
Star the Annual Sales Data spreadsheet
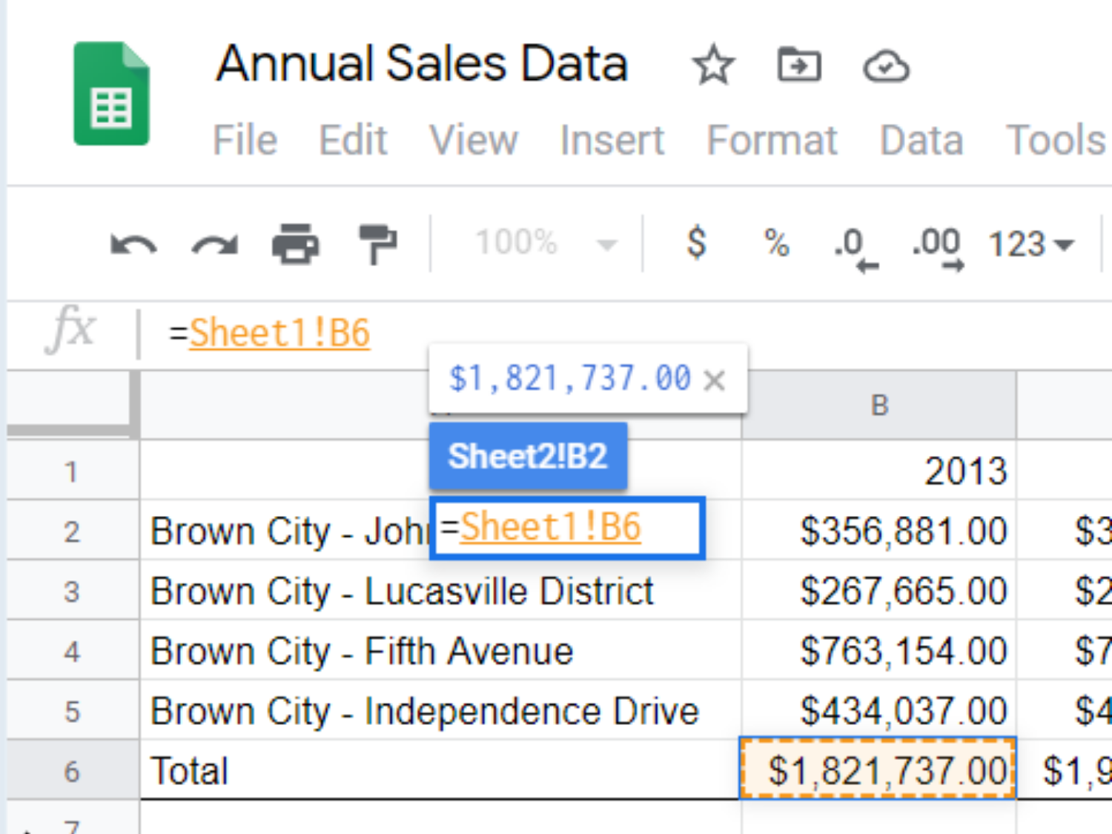712,65
